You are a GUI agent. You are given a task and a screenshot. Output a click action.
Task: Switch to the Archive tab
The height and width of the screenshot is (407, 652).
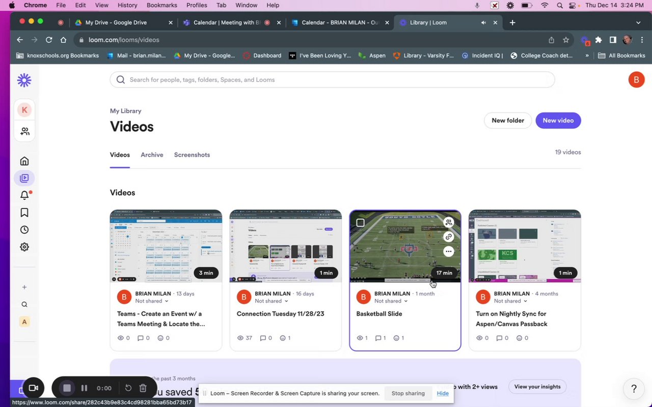point(152,155)
